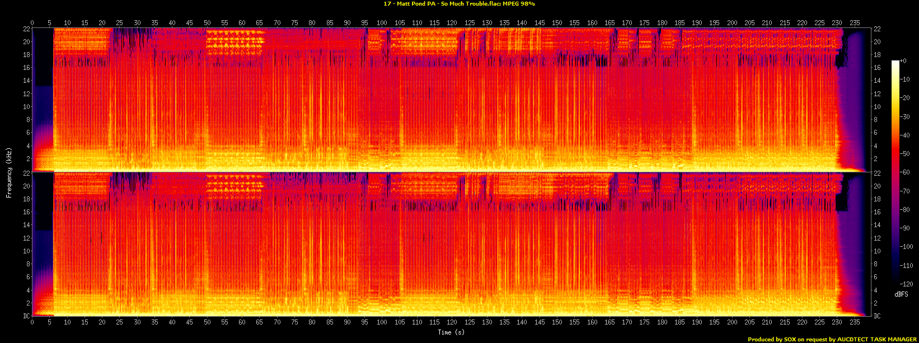The image size is (919, 343).
Task: Click the '-50' value on the dBFS scale
Action: (x=904, y=154)
